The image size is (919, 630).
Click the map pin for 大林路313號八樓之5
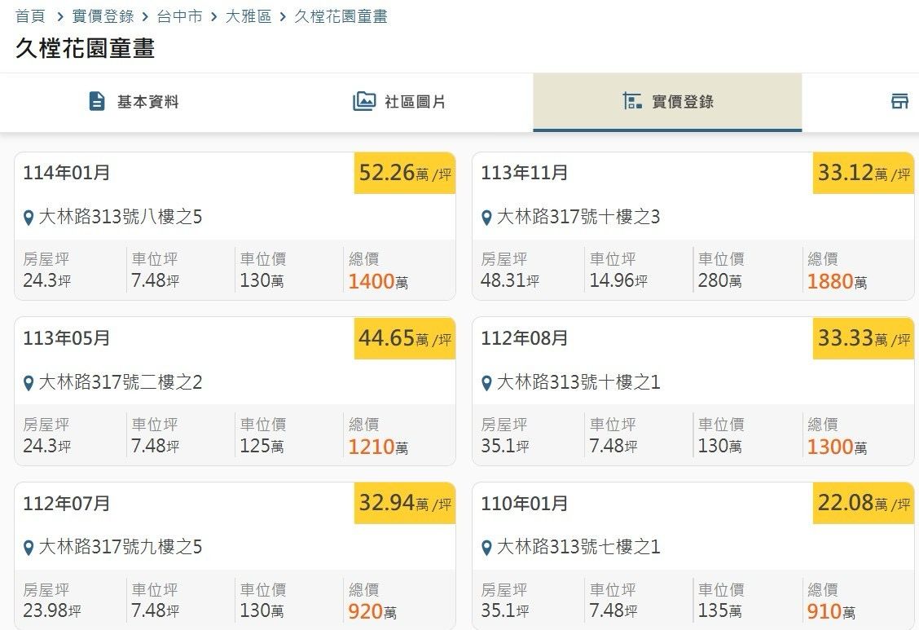(29, 218)
